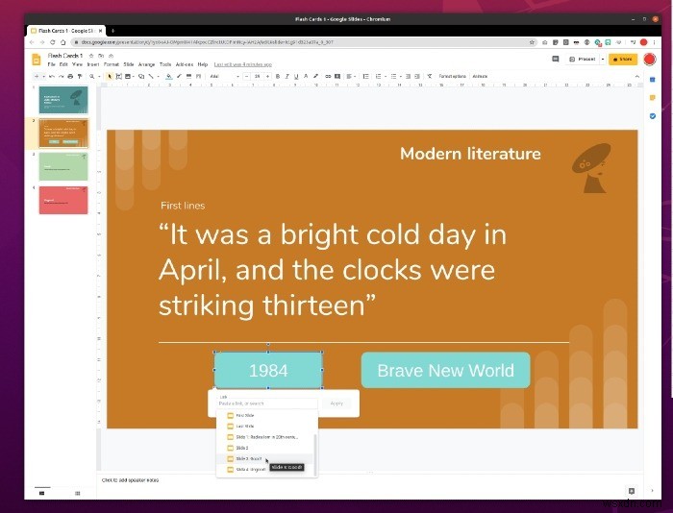Expand the Present options arrow
The width and height of the screenshot is (673, 513).
(x=603, y=60)
